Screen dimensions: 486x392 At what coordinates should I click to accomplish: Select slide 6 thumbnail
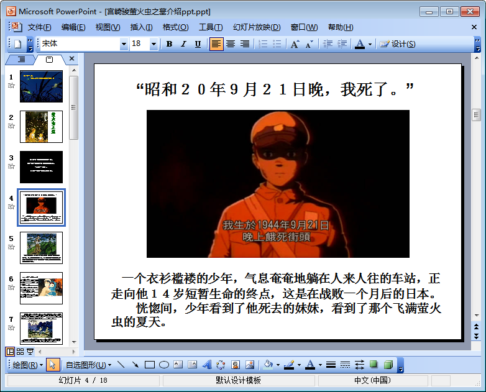coord(41,288)
